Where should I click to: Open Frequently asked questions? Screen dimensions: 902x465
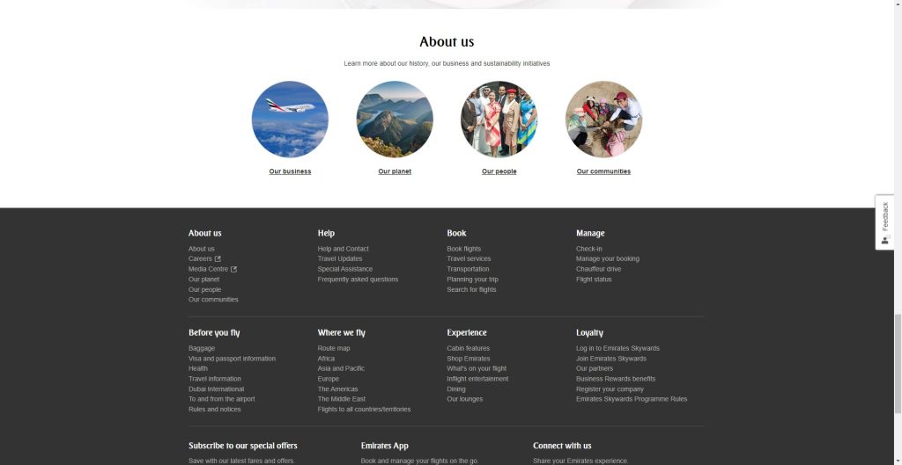tap(358, 280)
